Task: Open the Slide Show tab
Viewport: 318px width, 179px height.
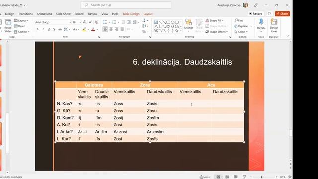Action: (x=63, y=14)
